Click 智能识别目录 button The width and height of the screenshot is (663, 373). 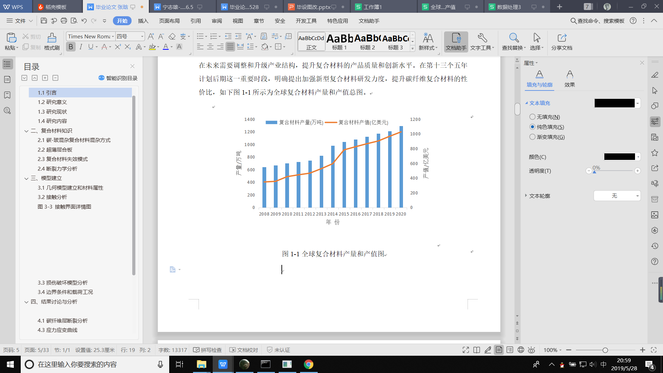pyautogui.click(x=118, y=78)
